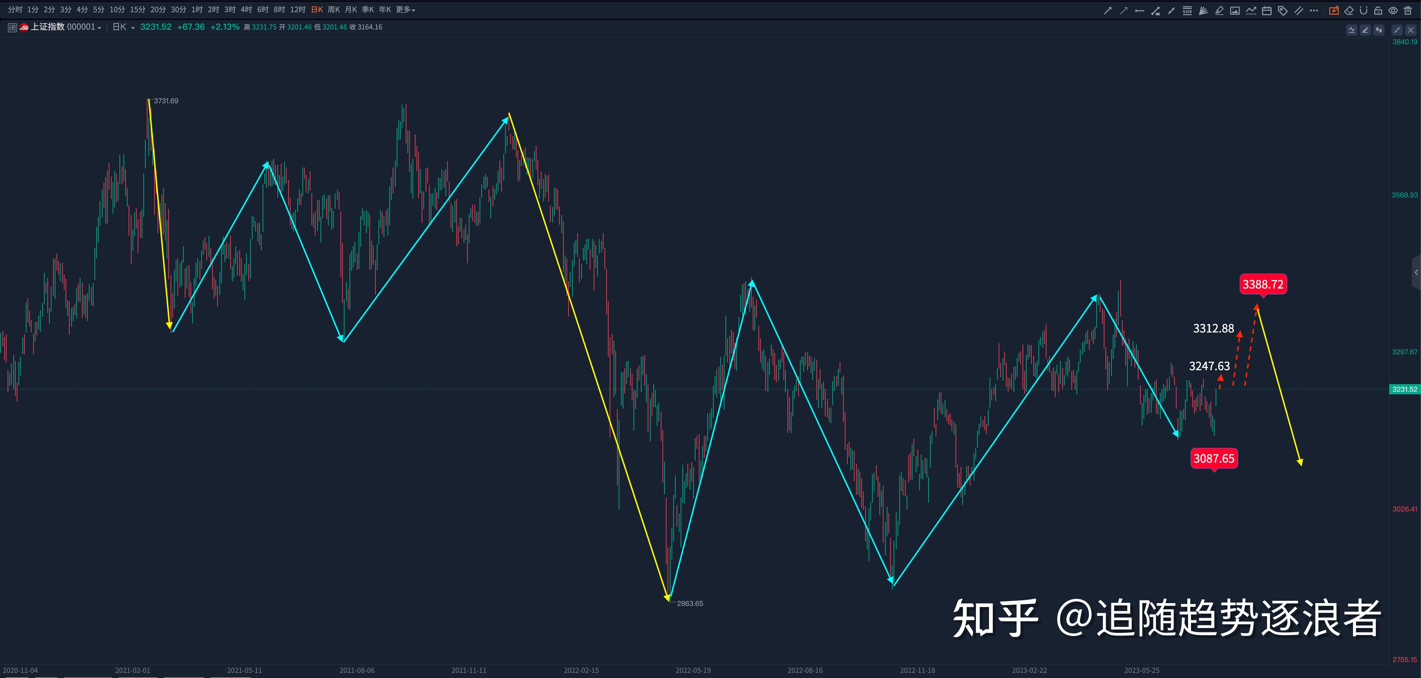
Task: Toggle drawing lock with the padlock icon
Action: click(x=1379, y=10)
